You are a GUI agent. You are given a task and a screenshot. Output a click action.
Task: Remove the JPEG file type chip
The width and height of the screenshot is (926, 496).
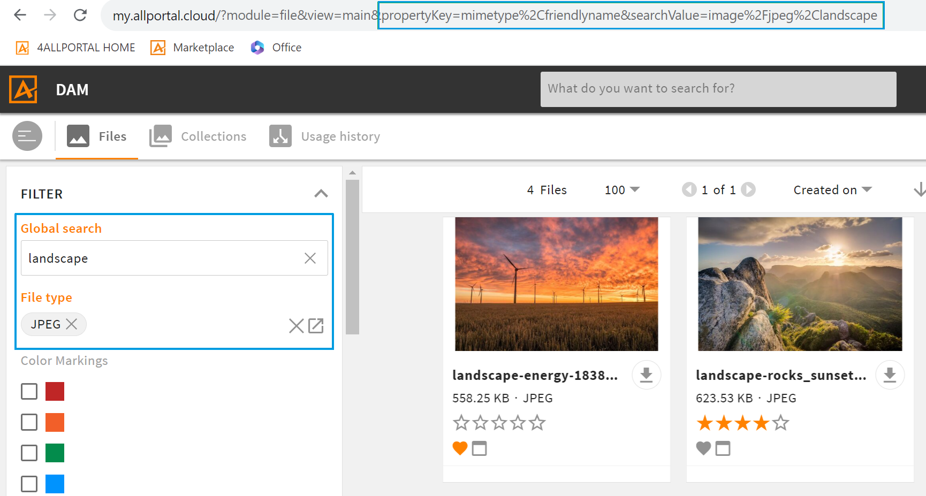pyautogui.click(x=71, y=324)
